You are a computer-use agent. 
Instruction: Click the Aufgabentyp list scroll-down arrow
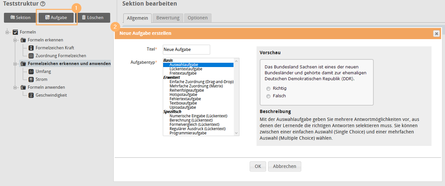[x=236, y=133]
